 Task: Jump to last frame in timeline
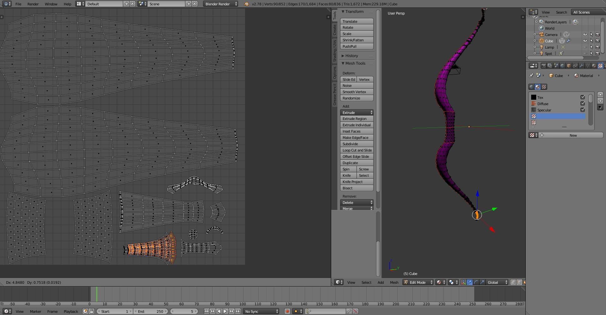[x=238, y=311]
